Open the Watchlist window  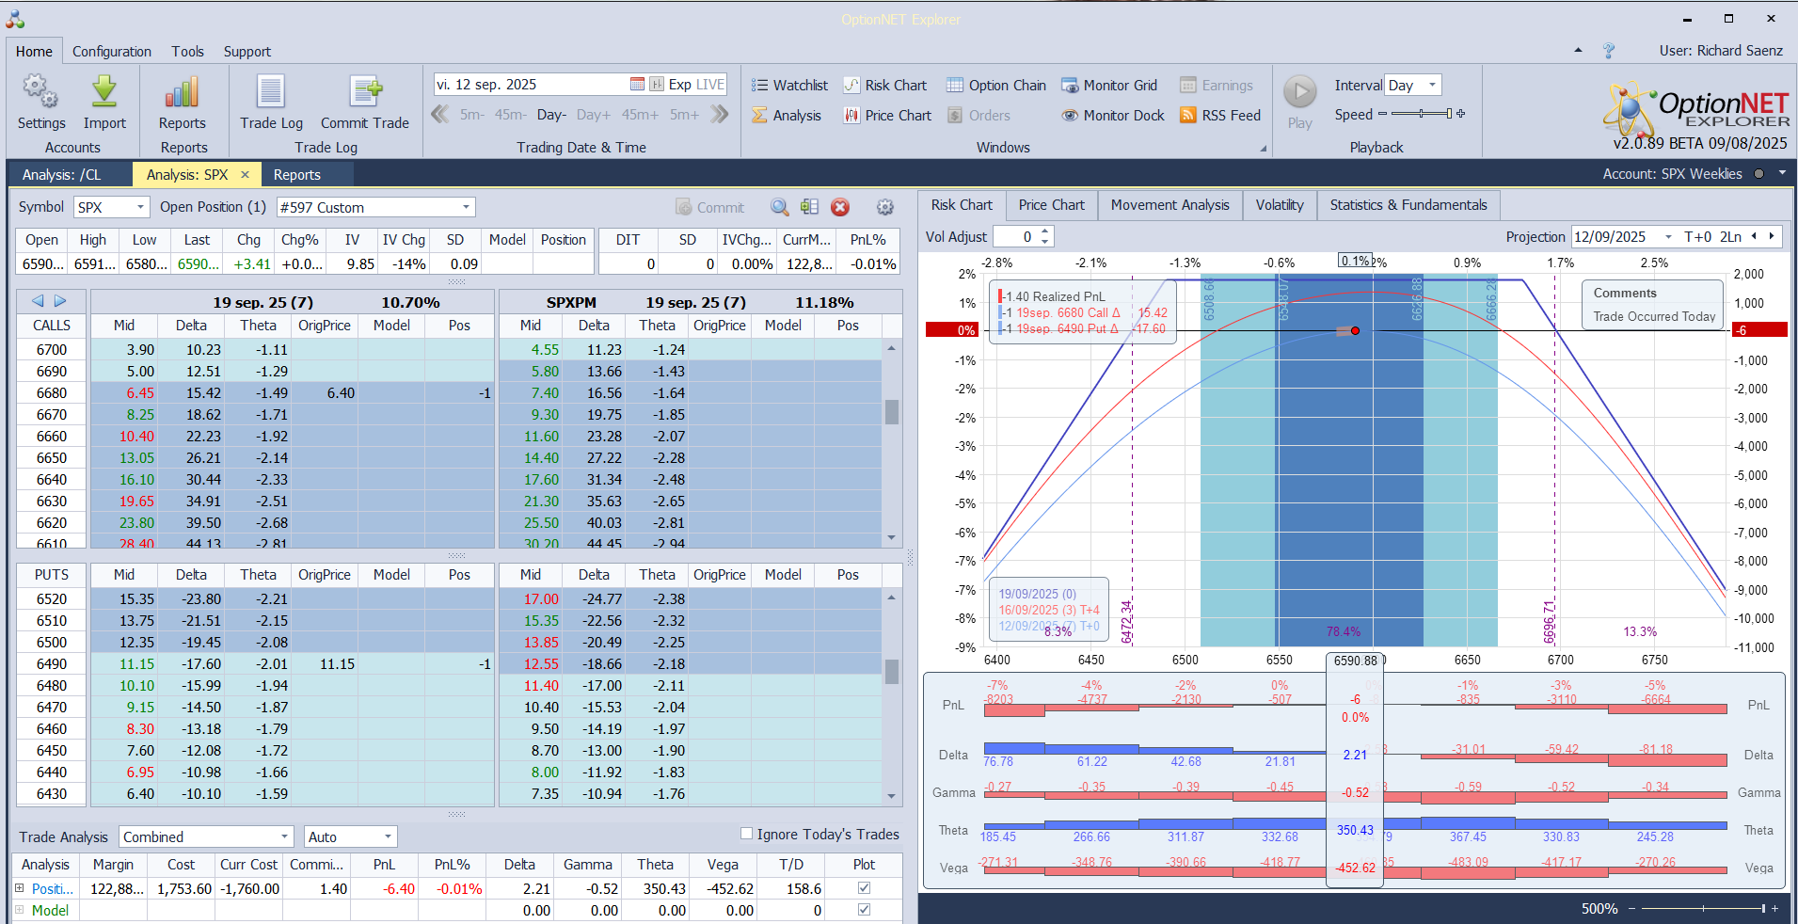point(789,86)
